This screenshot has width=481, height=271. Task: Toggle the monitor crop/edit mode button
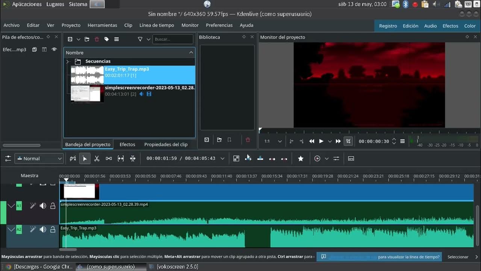[x=348, y=141]
